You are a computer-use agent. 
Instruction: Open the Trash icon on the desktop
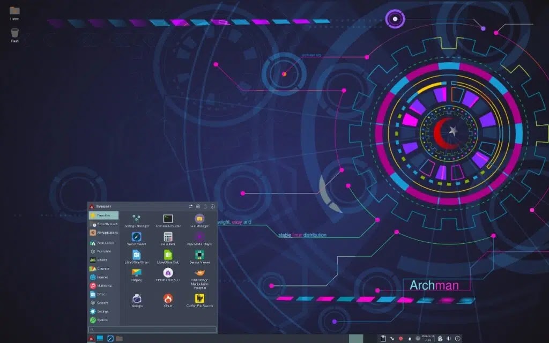tap(14, 36)
